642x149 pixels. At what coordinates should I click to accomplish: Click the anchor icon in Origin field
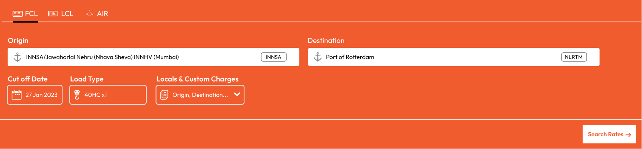pyautogui.click(x=18, y=57)
